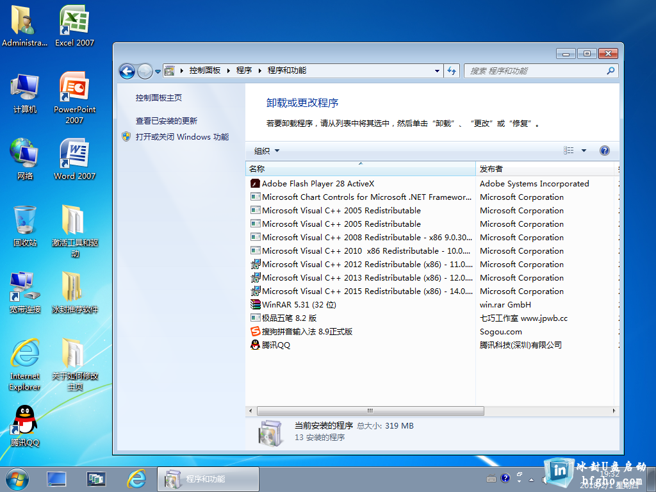
Task: Click the help question mark icon
Action: click(605, 151)
